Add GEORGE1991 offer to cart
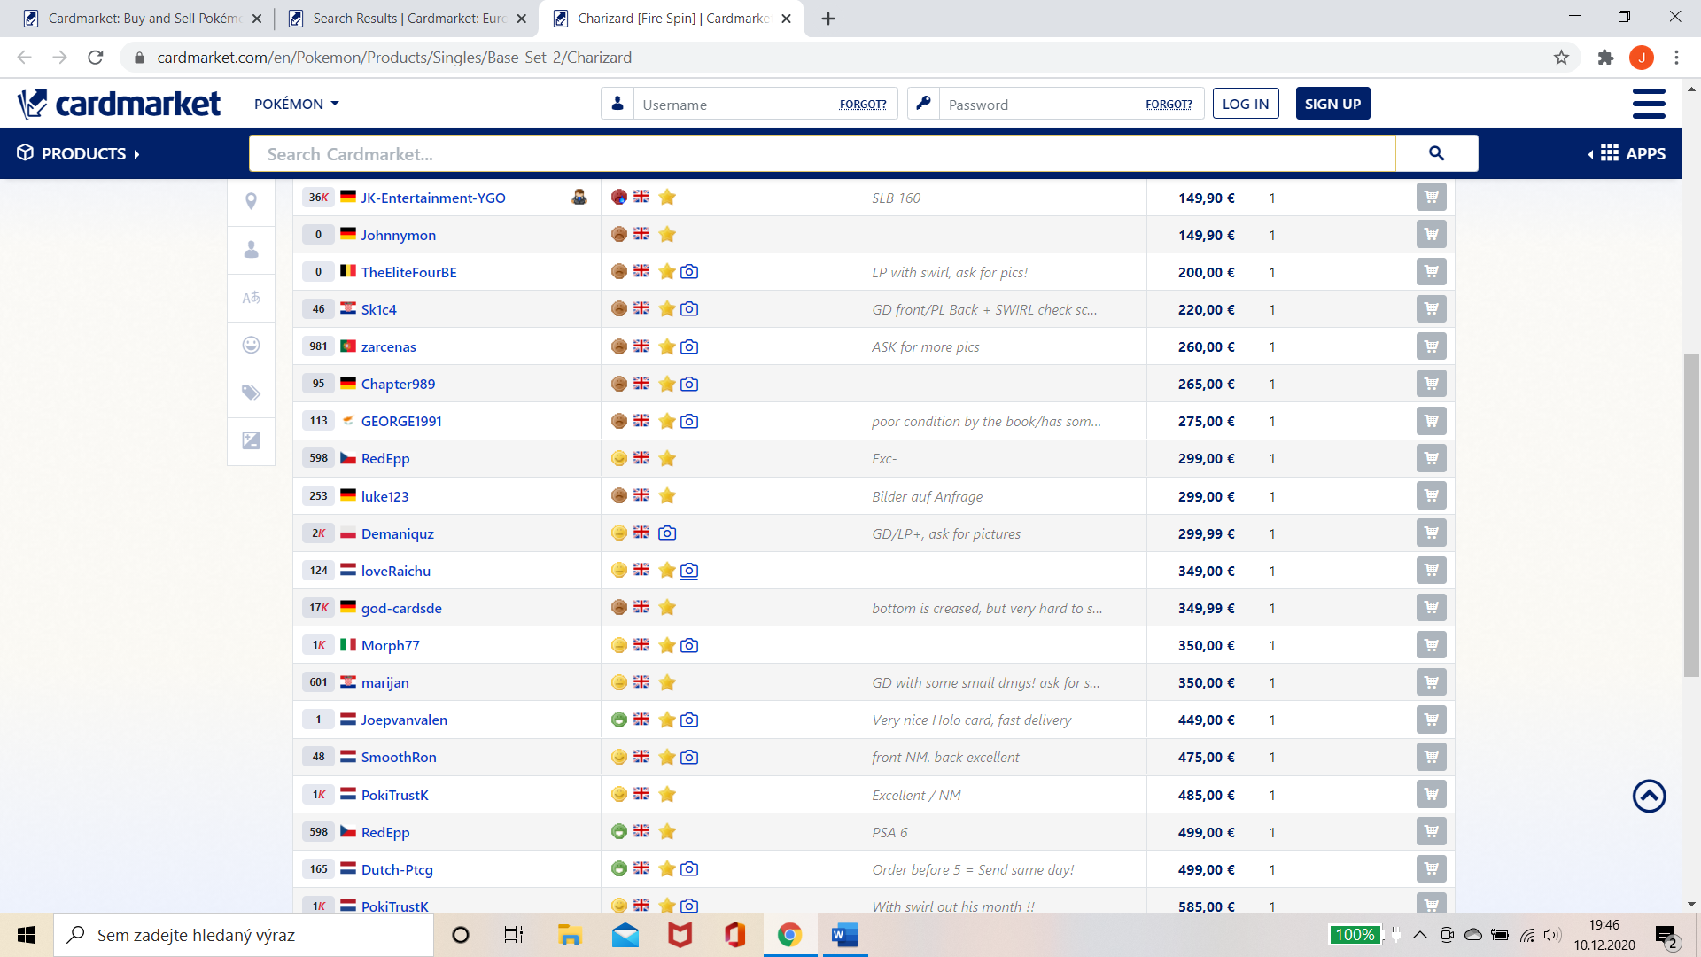Image resolution: width=1701 pixels, height=957 pixels. point(1431,421)
